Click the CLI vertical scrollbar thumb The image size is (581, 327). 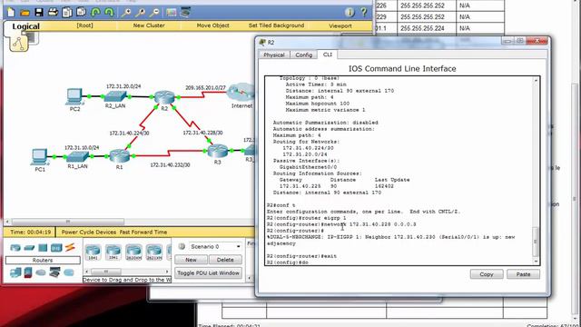(x=536, y=242)
